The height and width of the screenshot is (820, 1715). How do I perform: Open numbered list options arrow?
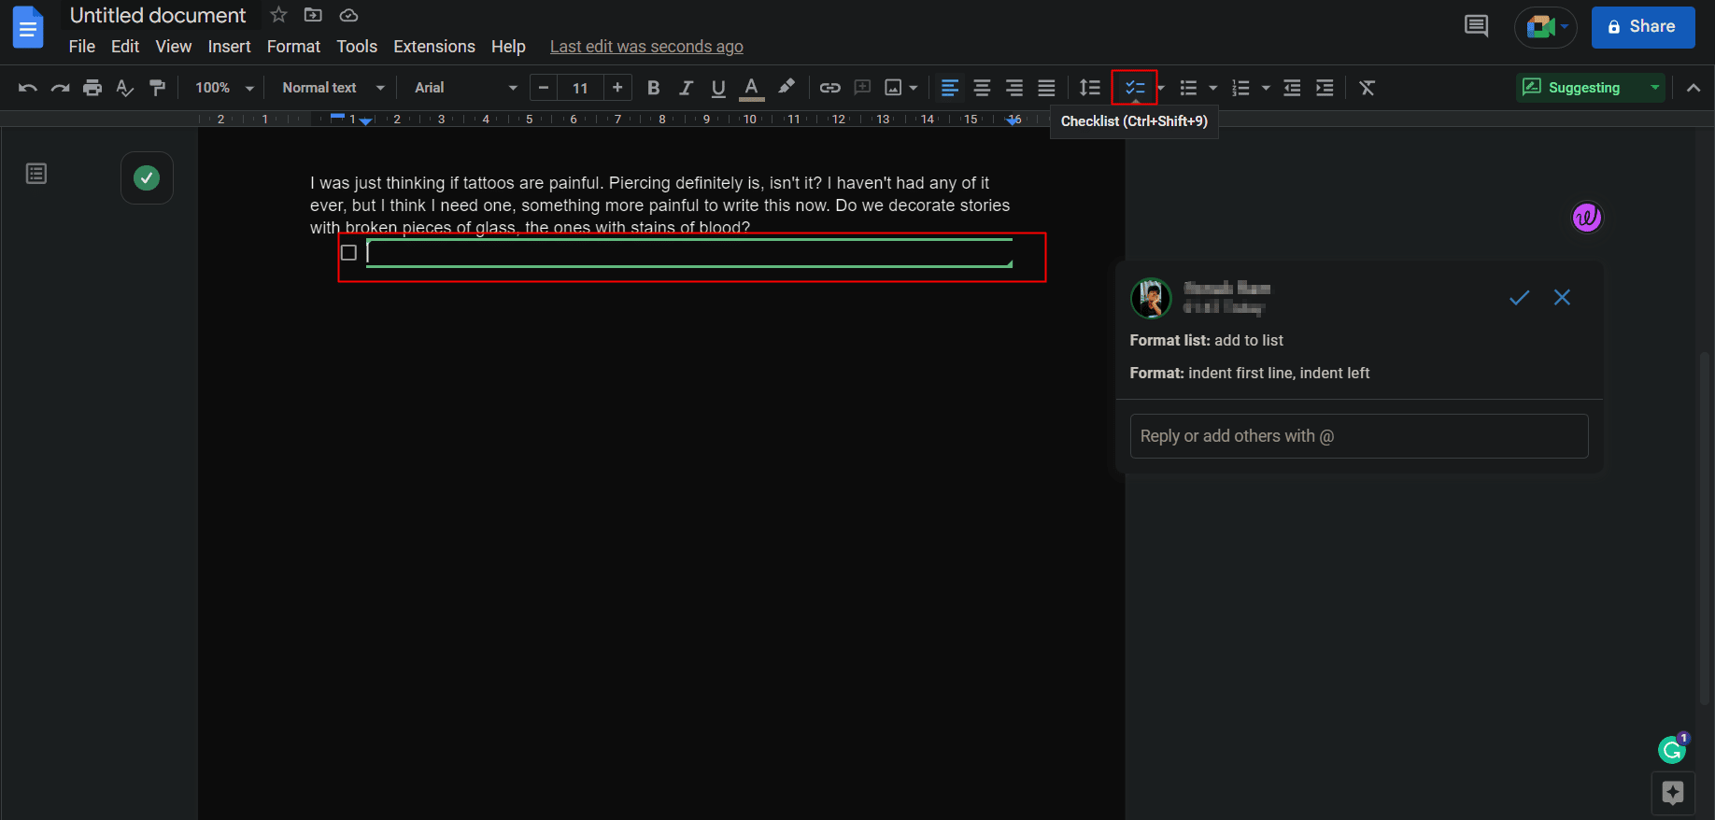[1266, 88]
